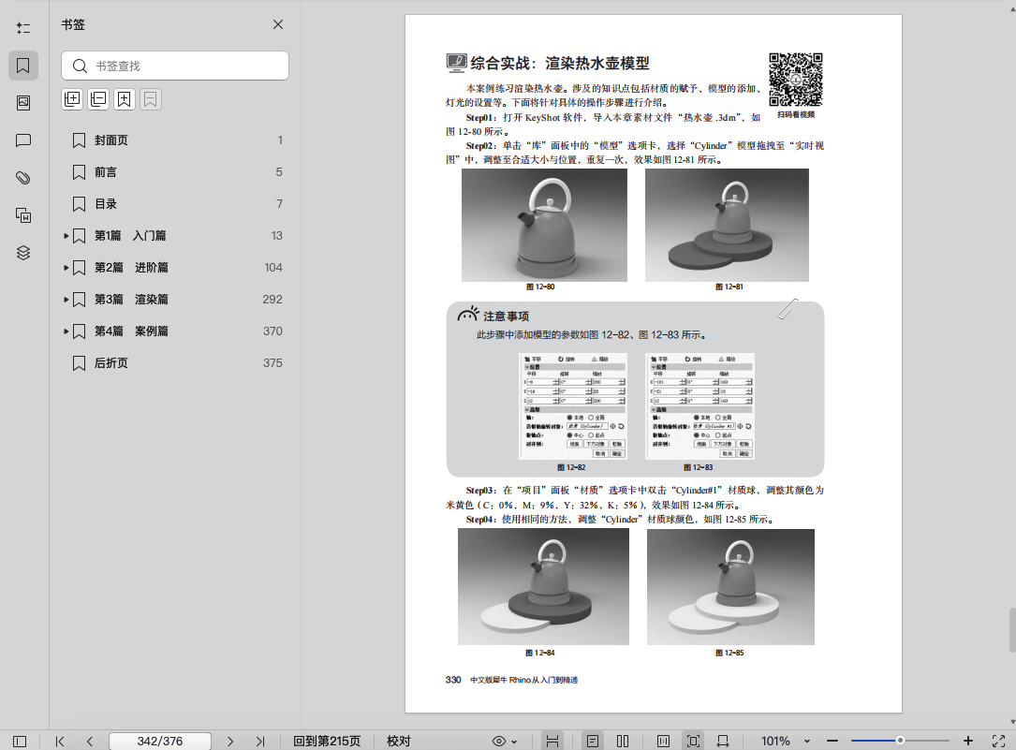This screenshot has height=750, width=1016.
Task: Click the expand all bookmarks icon
Action: coord(72,99)
